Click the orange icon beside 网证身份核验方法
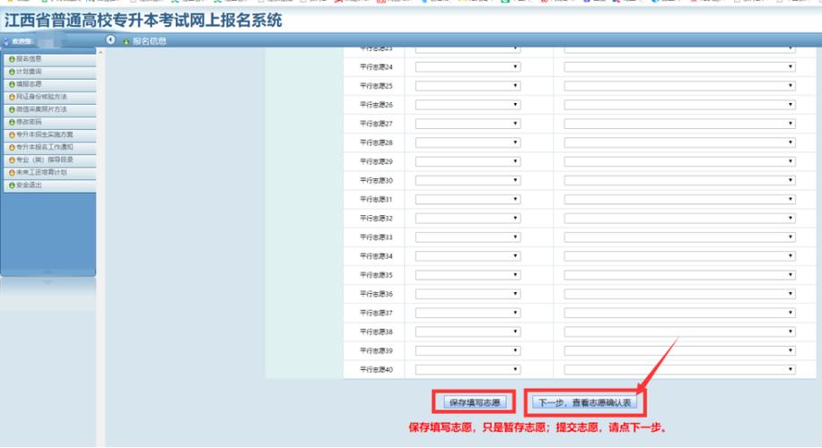Viewport: 822px width, 448px height. tap(12, 97)
